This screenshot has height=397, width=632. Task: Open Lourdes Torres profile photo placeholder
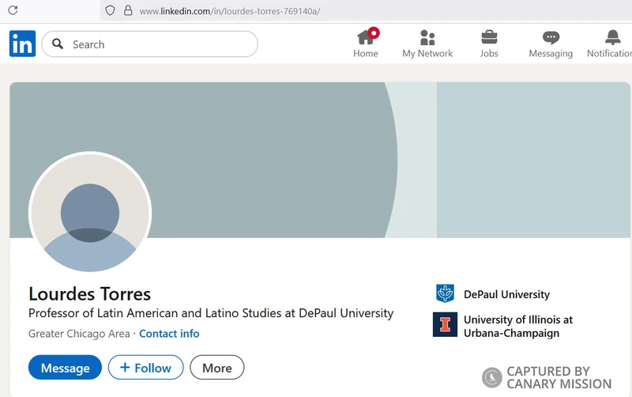[90, 212]
